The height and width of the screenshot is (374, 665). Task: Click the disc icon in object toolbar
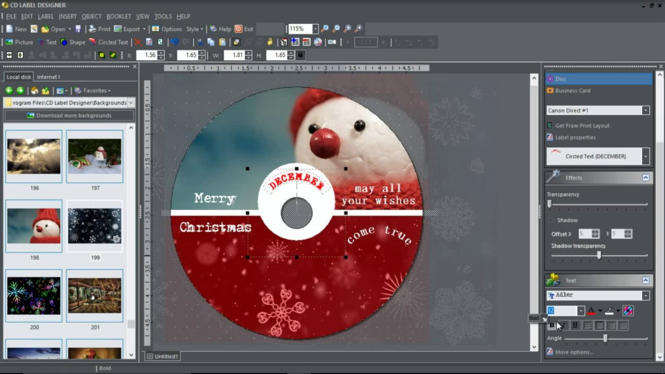(x=318, y=42)
